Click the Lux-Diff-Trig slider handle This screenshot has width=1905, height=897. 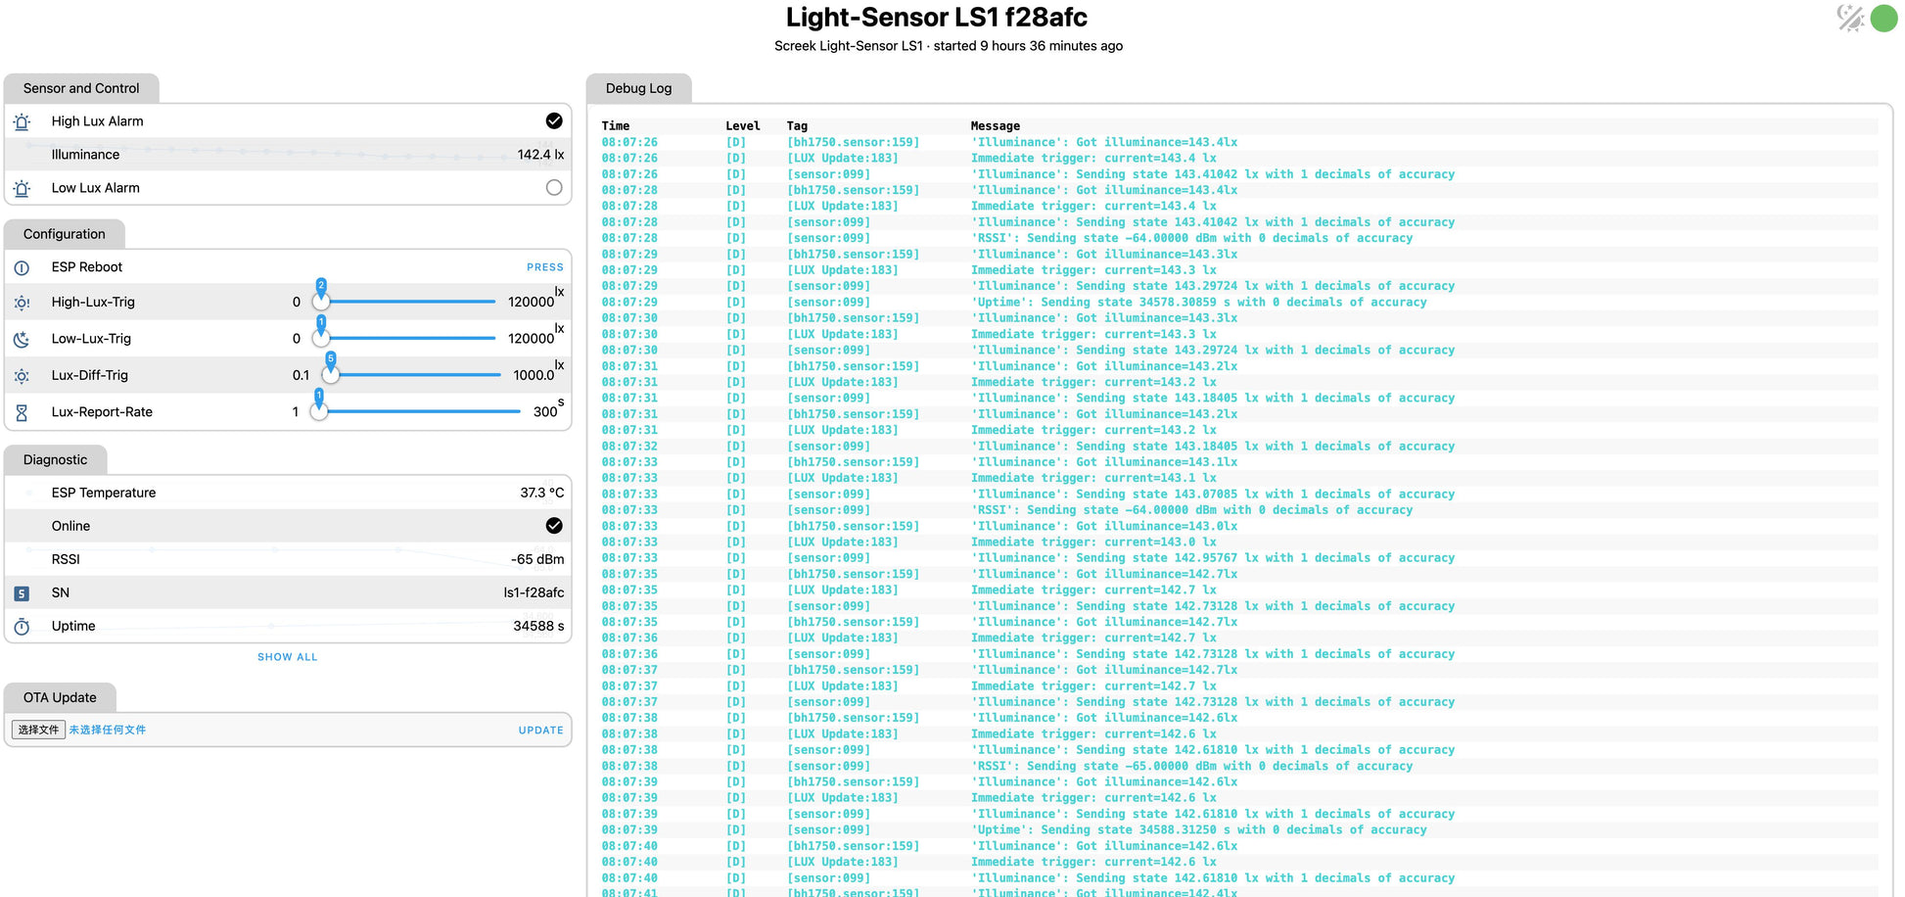[x=331, y=375]
